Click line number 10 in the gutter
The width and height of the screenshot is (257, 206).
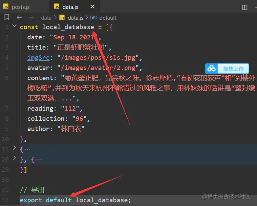pyautogui.click(x=5, y=139)
